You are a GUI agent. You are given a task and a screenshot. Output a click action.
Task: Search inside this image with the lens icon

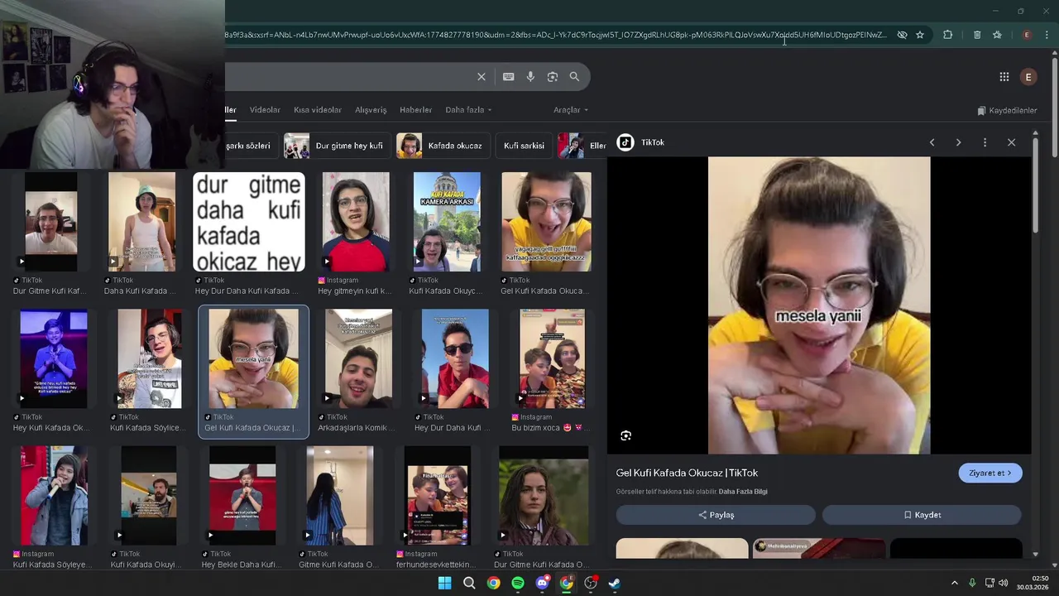(x=626, y=435)
